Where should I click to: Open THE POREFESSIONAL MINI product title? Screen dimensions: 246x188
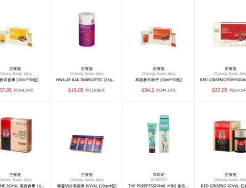pyautogui.click(x=159, y=186)
